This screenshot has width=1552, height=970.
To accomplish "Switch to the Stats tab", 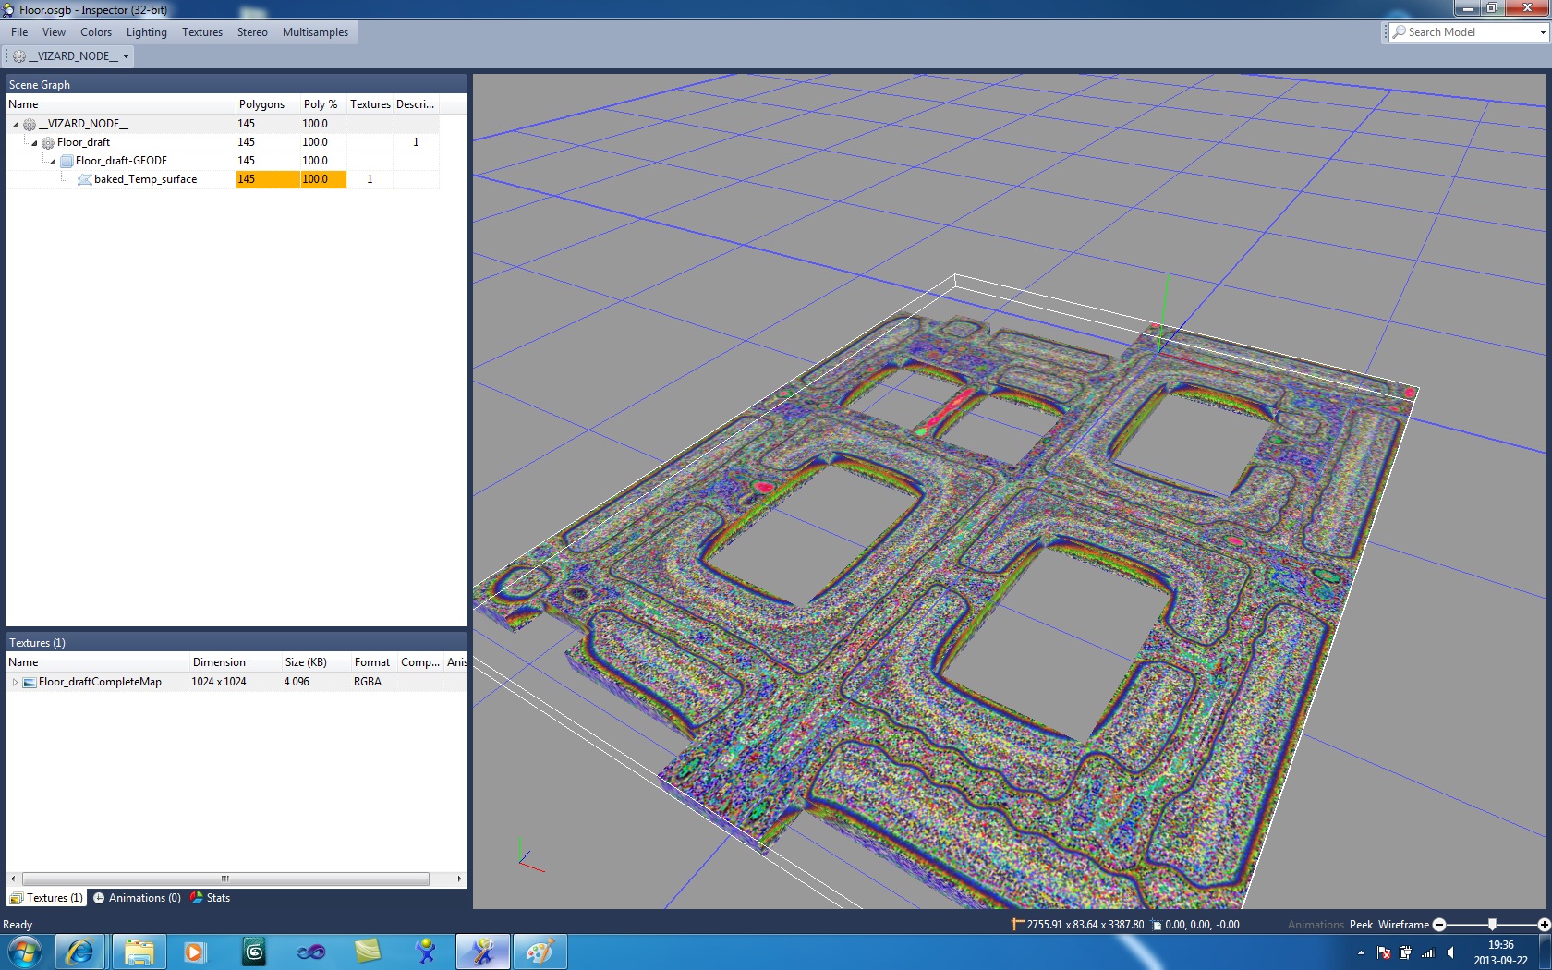I will tap(211, 898).
